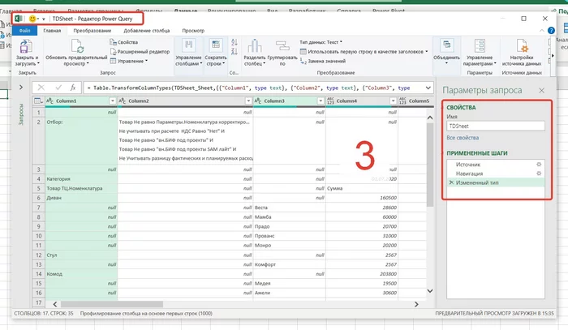This screenshot has height=330, width=568.
Task: Click table corner menu icon
Action: tap(38, 101)
